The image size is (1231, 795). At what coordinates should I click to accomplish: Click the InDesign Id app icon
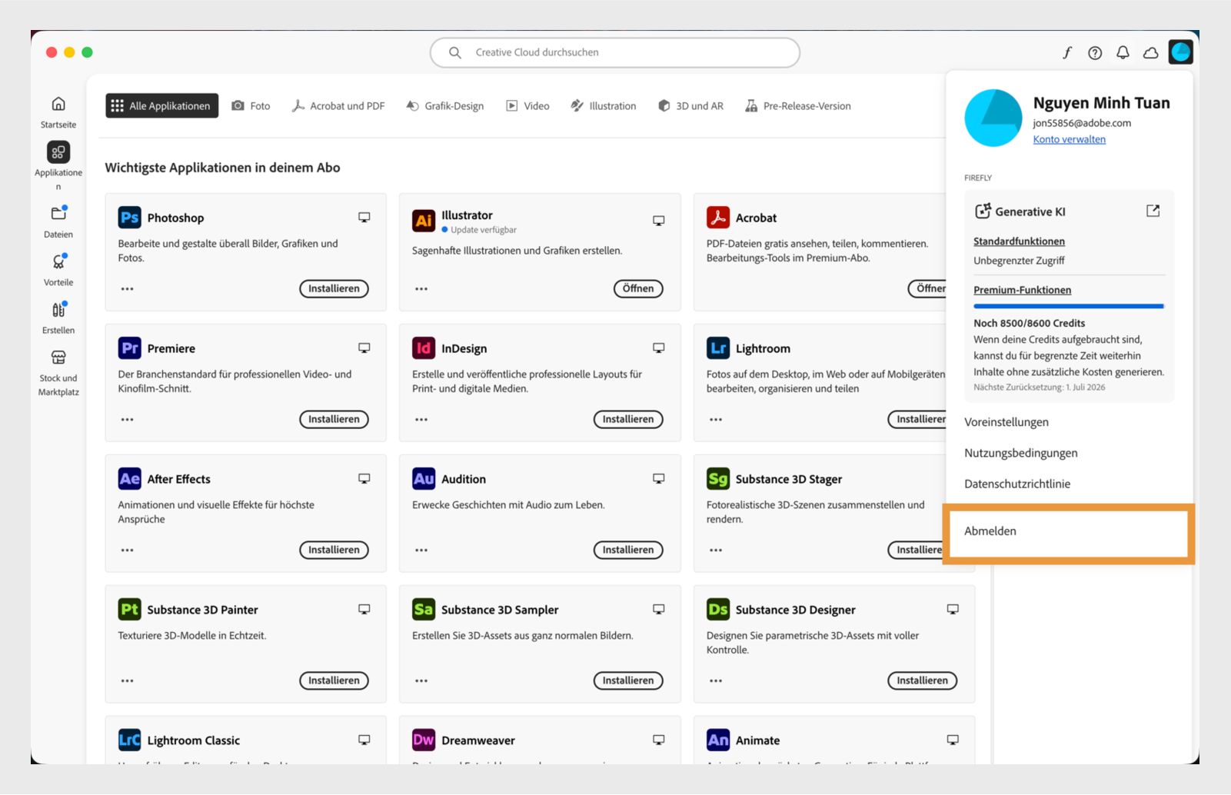424,348
